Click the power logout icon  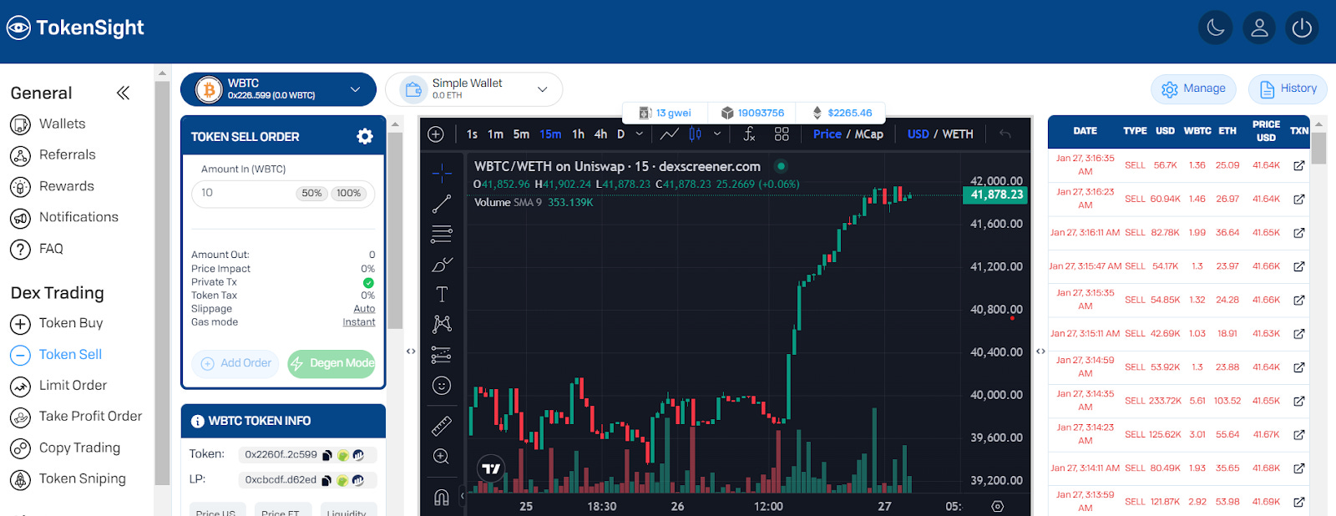(1302, 28)
